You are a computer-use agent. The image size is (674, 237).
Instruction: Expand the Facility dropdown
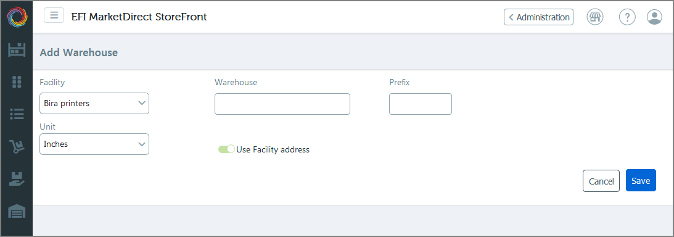(x=94, y=103)
